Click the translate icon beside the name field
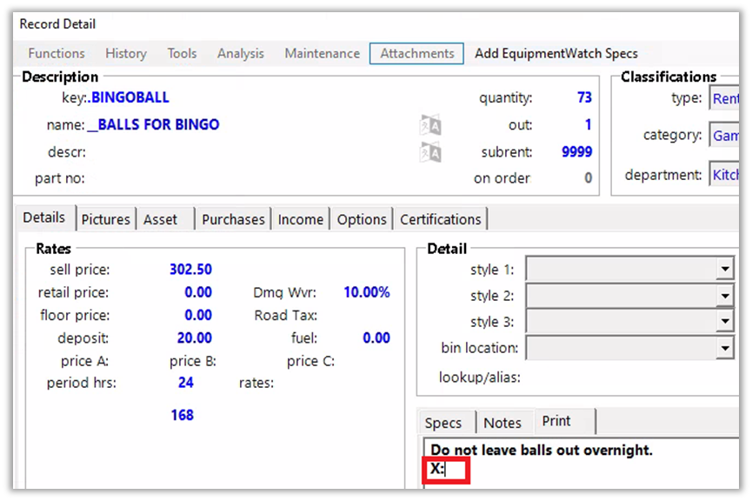 430,125
